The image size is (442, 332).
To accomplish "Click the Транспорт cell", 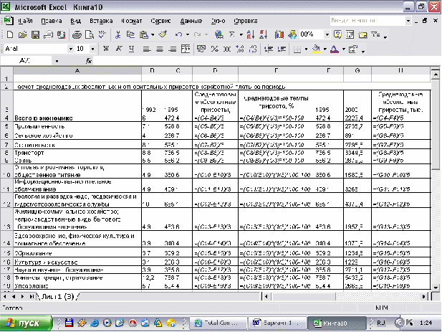I will (x=77, y=153).
